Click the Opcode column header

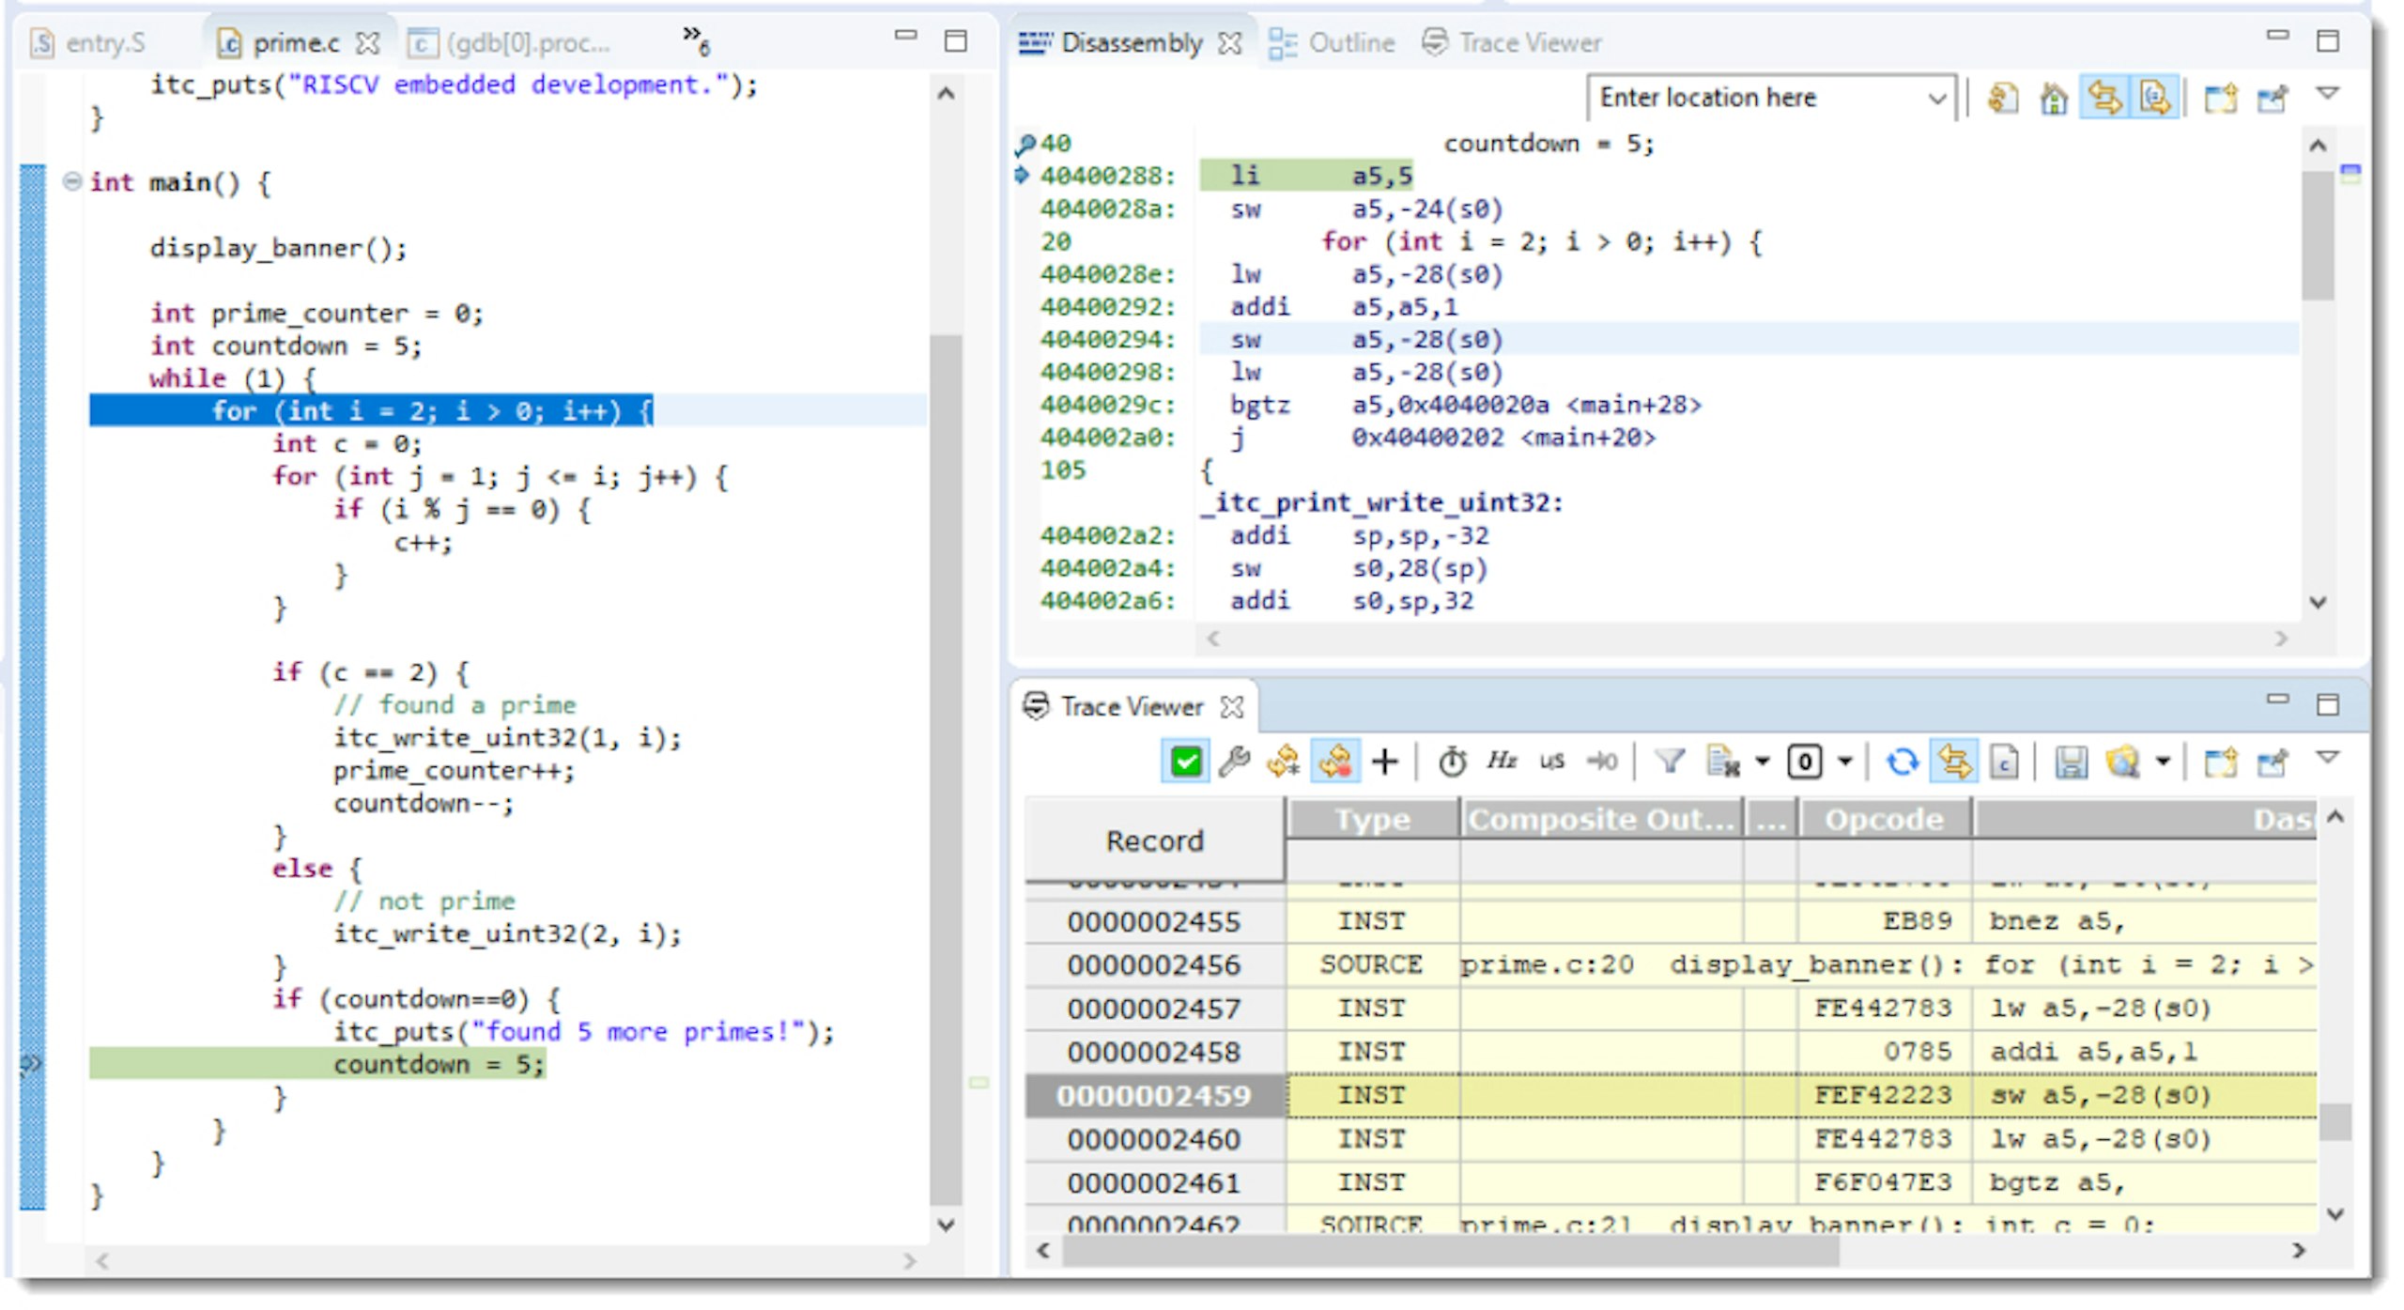[x=1883, y=819]
